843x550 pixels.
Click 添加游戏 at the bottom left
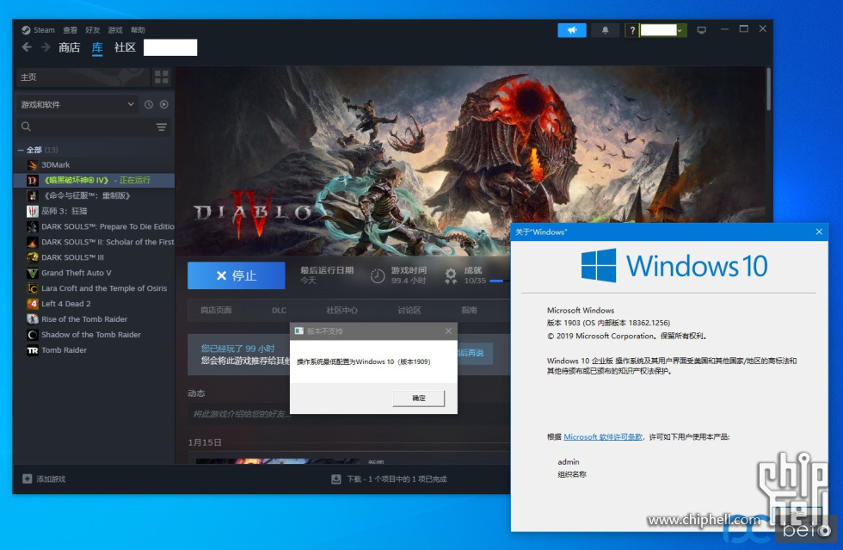click(44, 479)
